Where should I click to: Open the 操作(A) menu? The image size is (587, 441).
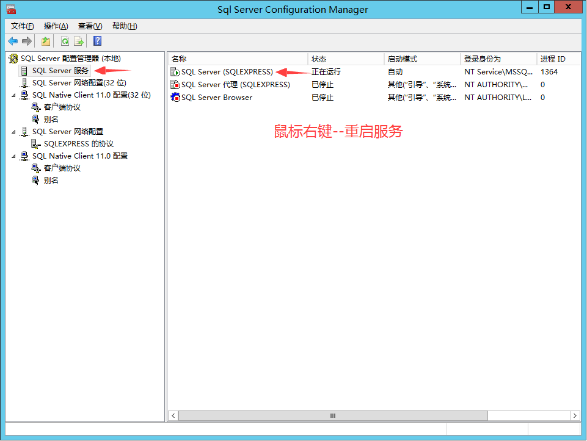coord(56,26)
